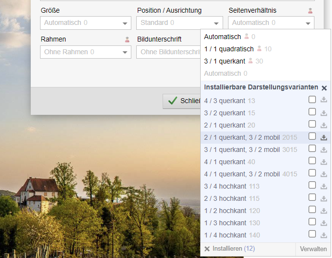
Task: Tick 2 / 1 querkant, 3 / 2 mobil checkbox
Action: (312, 136)
